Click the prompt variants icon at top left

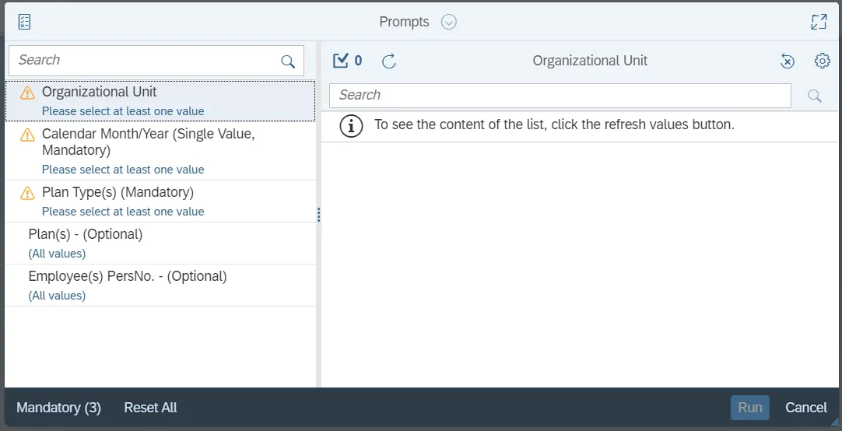coord(24,22)
